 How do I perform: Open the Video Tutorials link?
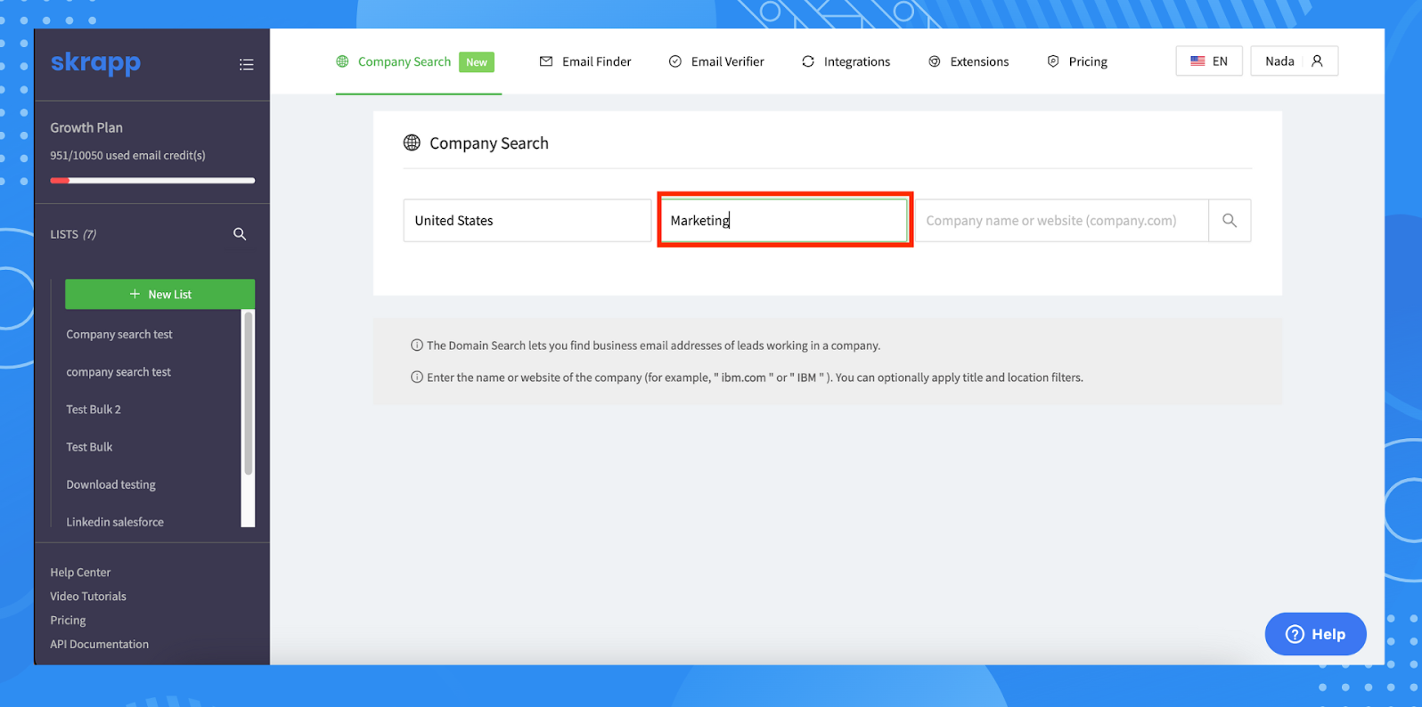88,597
